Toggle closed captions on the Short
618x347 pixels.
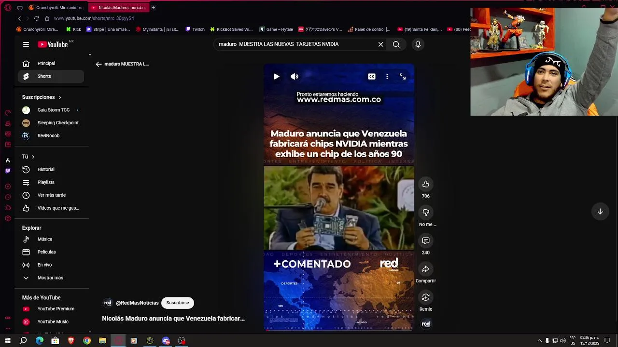372,77
